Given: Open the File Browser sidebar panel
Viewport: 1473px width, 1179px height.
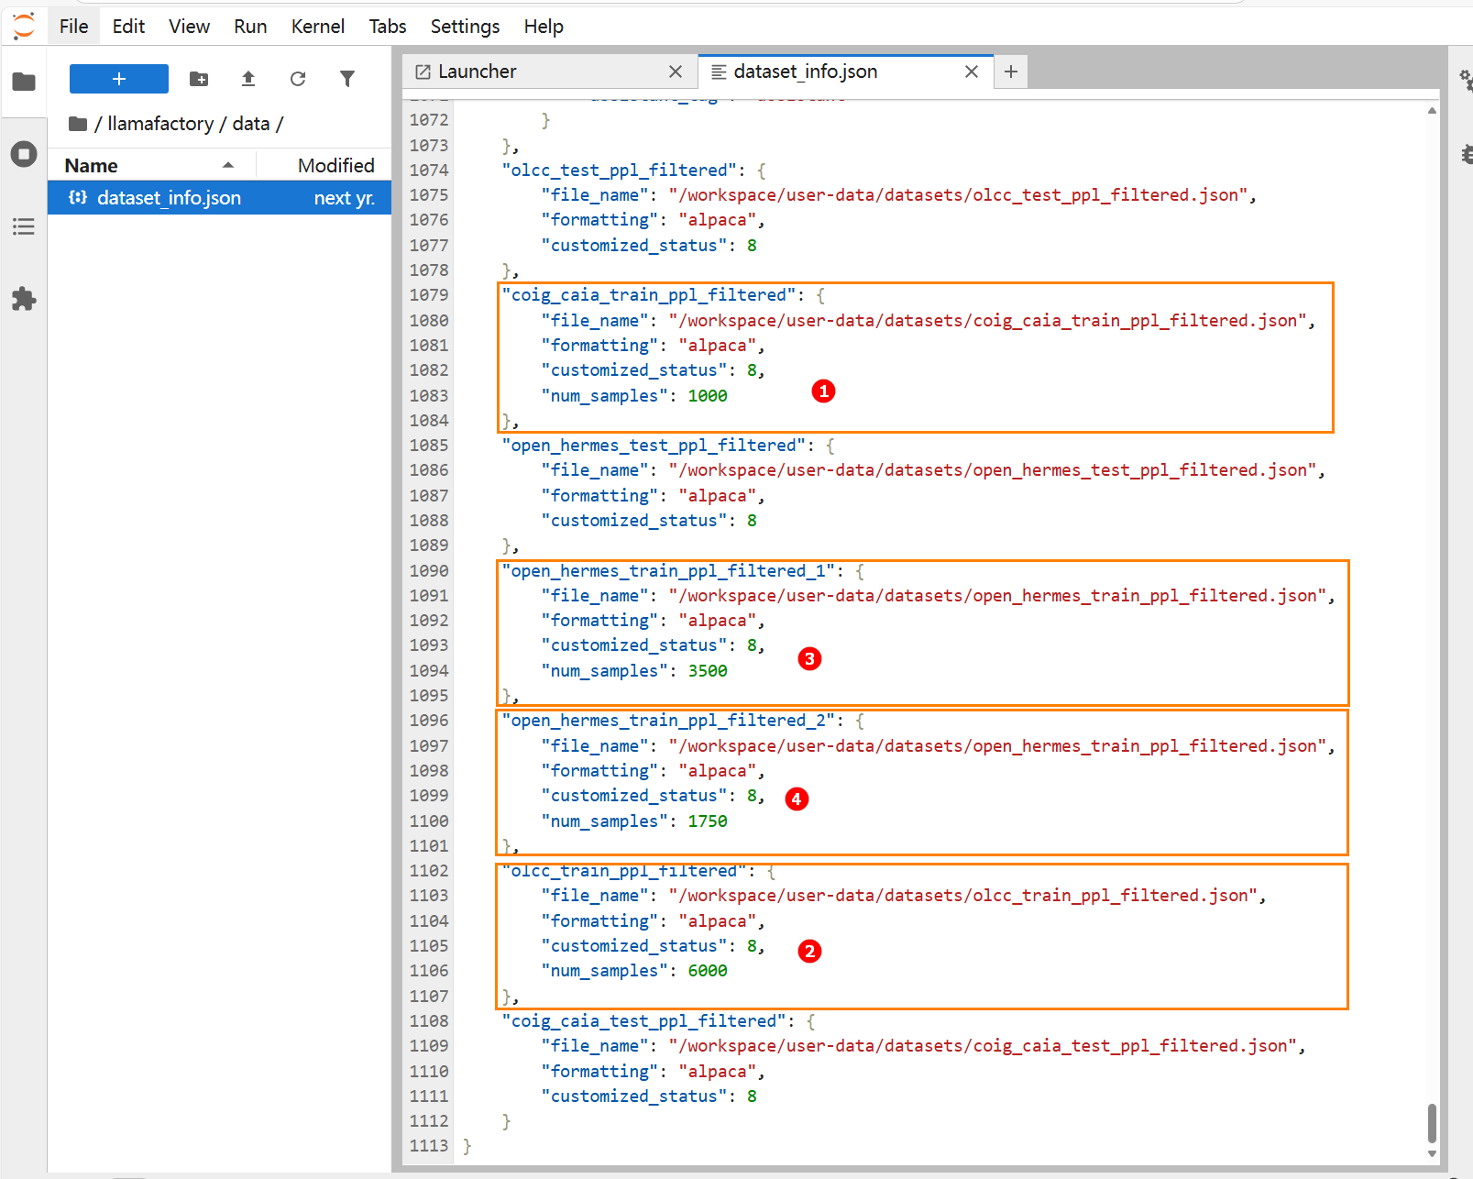Looking at the screenshot, I should pyautogui.click(x=24, y=82).
